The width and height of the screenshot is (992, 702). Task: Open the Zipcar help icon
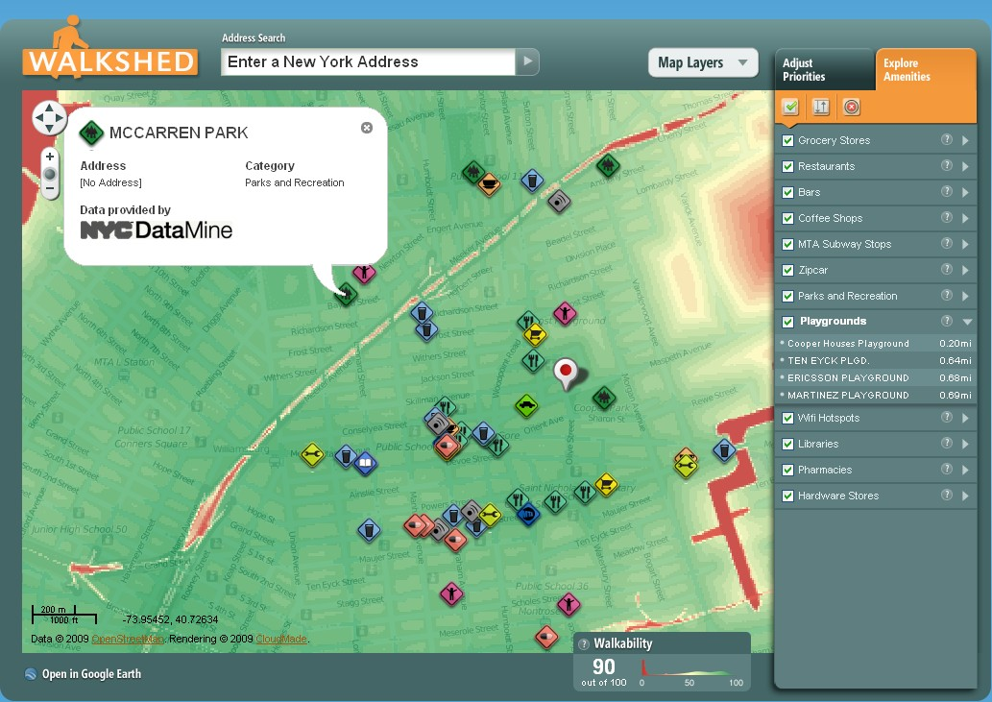point(947,269)
